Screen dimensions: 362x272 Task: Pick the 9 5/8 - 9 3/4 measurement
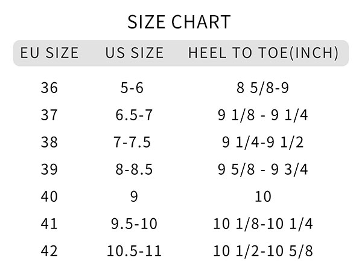[x=263, y=170]
